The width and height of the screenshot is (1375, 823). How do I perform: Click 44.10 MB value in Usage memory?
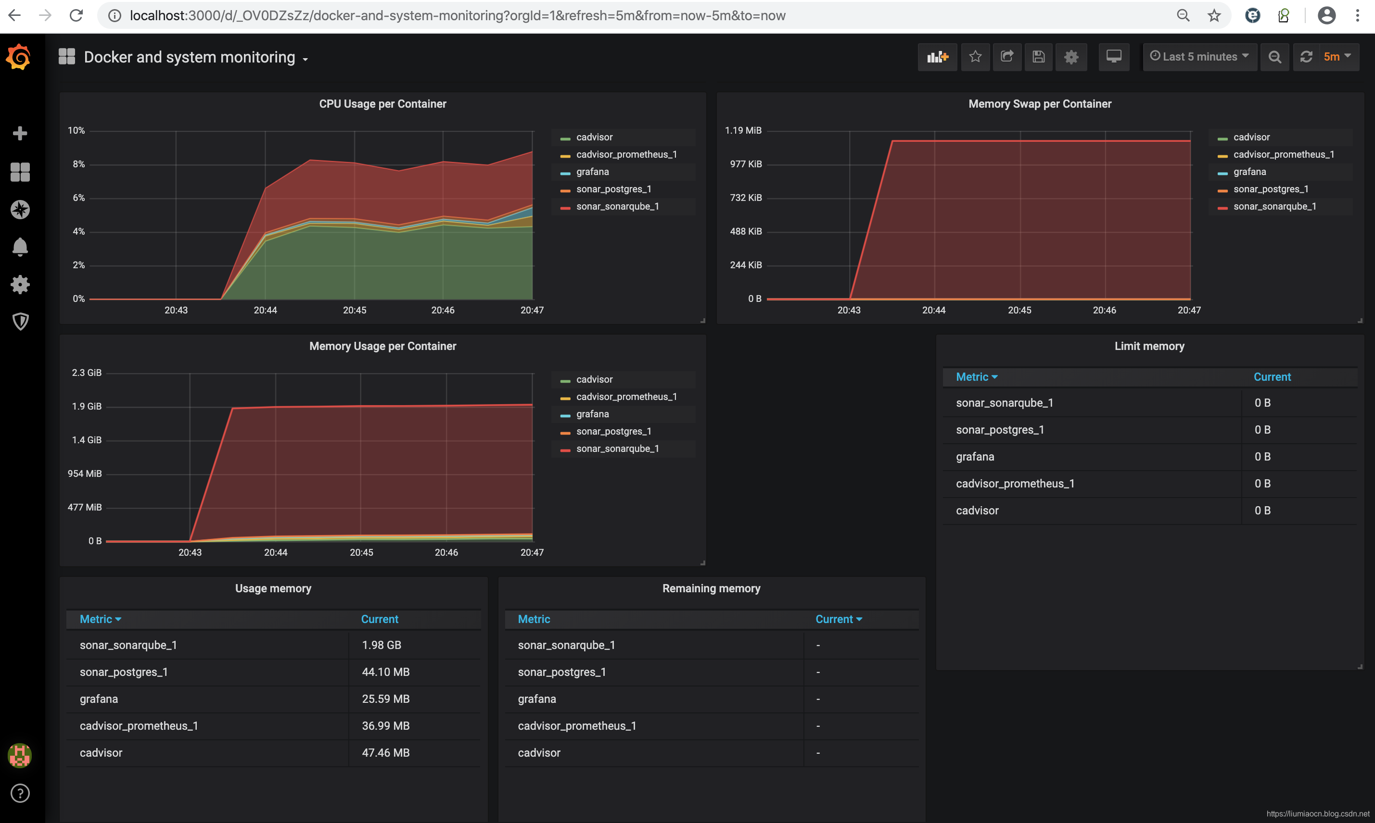[x=386, y=672]
